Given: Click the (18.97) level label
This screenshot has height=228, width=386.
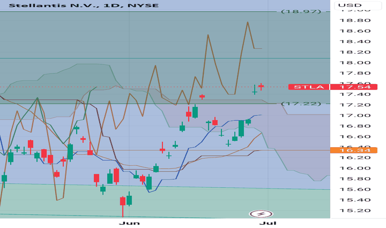Looking at the screenshot, I should click(x=301, y=12).
